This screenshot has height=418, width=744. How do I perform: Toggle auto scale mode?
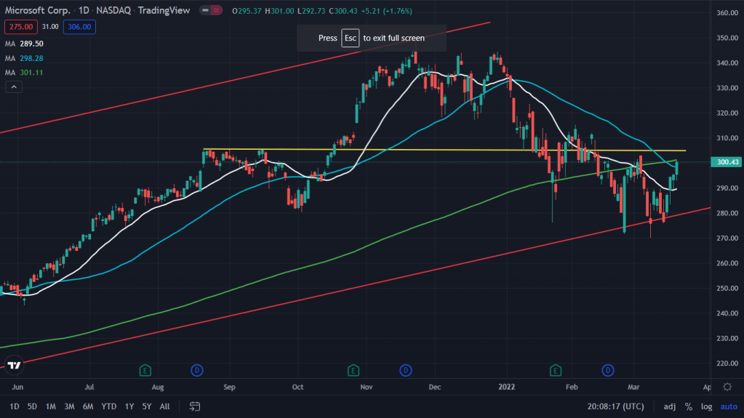(728, 406)
